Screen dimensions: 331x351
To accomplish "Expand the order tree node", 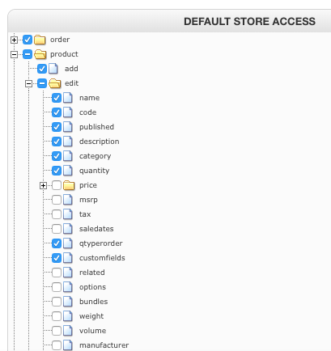I will 14,40.
